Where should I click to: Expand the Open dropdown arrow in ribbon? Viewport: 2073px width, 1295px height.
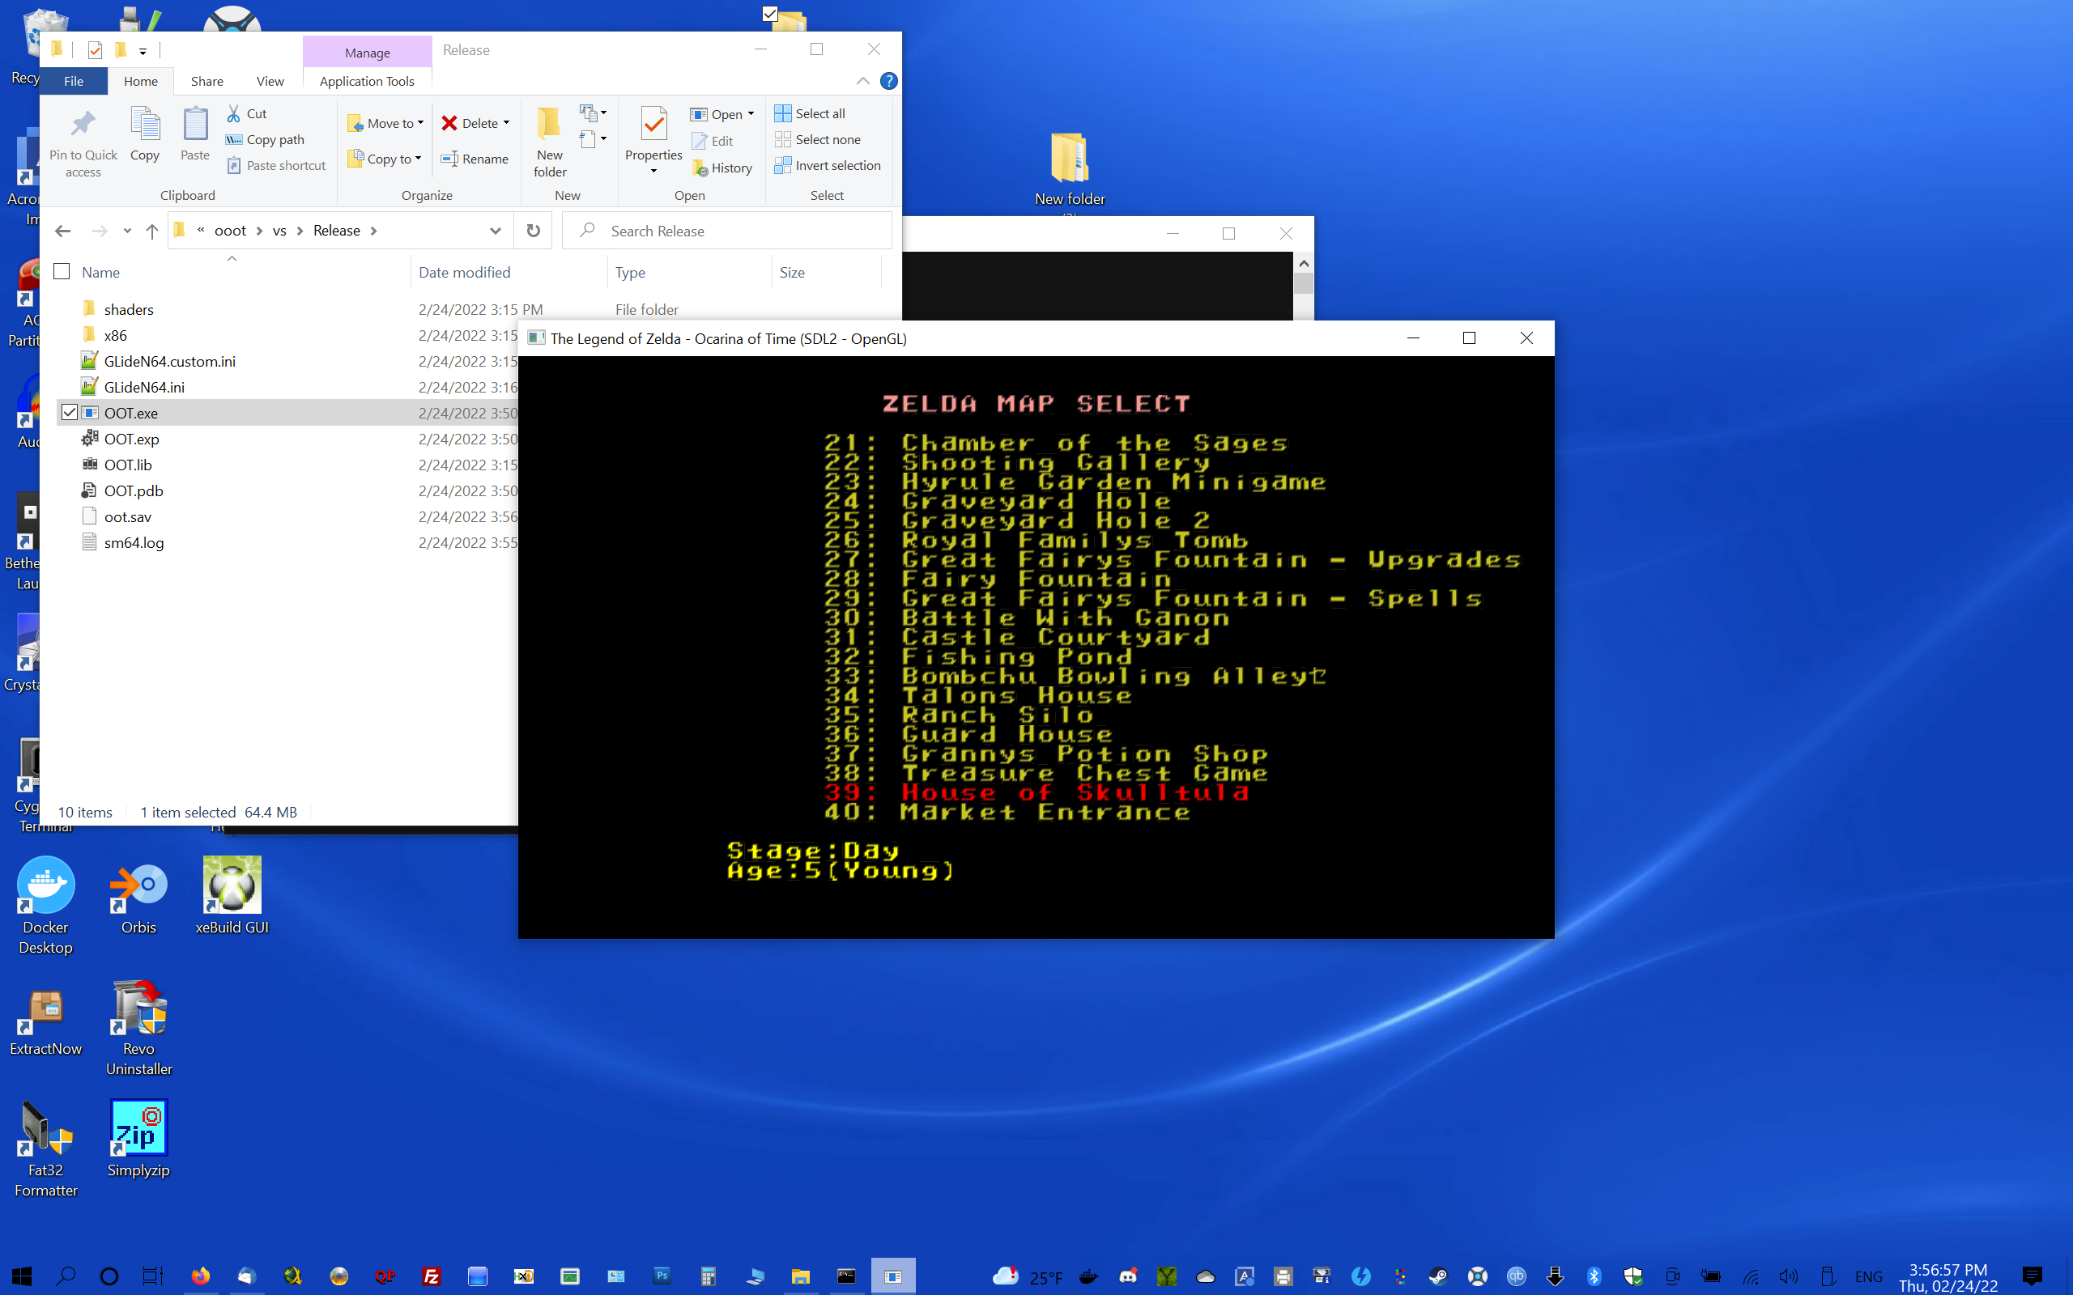(751, 114)
